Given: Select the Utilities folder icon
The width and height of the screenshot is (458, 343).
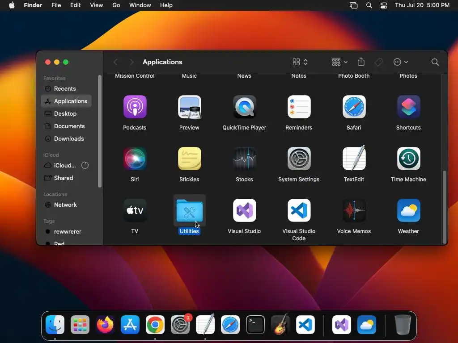Looking at the screenshot, I should point(190,210).
